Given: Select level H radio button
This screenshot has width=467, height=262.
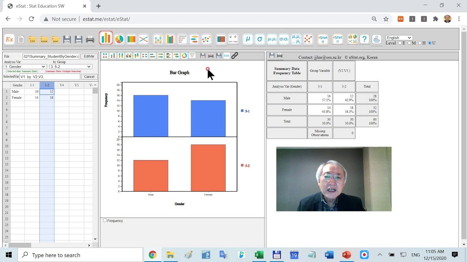Looking at the screenshot, I should pyautogui.click(x=420, y=43).
